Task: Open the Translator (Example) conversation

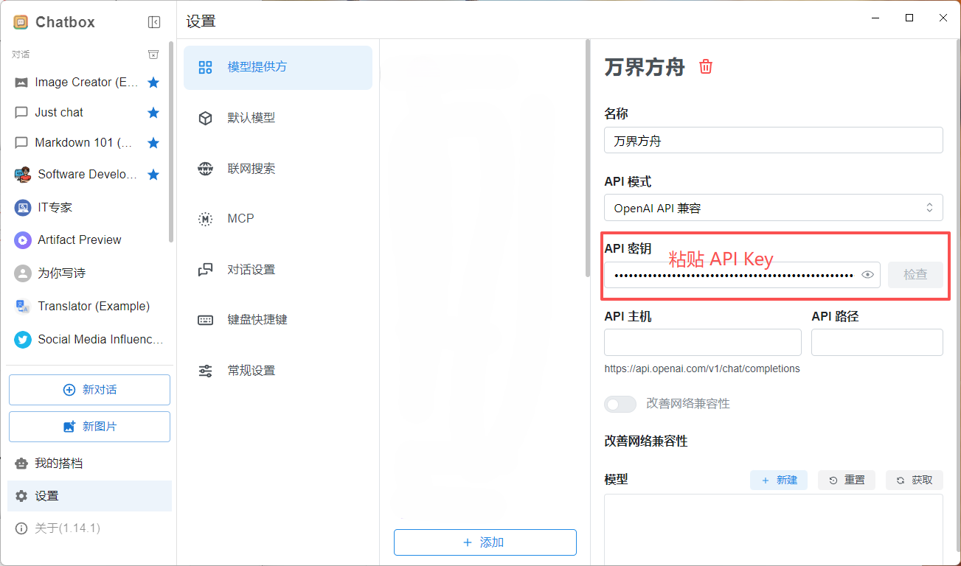Action: 93,306
